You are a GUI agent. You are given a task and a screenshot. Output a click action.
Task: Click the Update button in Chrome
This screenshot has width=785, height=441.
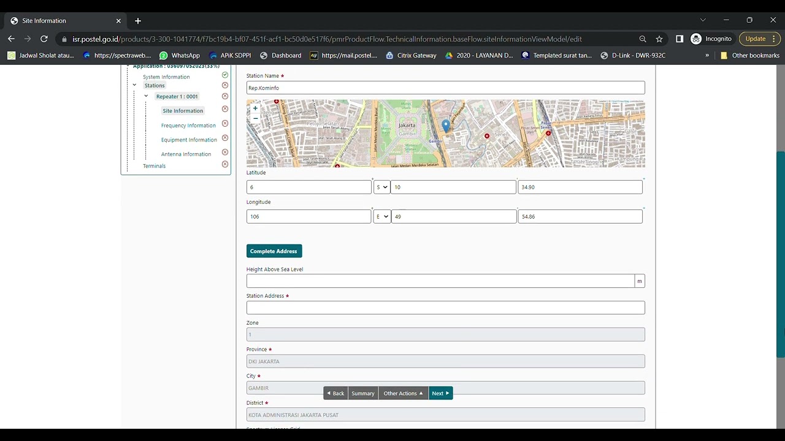[x=756, y=39]
